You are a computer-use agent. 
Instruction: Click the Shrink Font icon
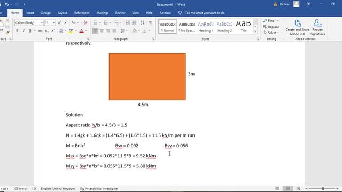click(x=66, y=22)
